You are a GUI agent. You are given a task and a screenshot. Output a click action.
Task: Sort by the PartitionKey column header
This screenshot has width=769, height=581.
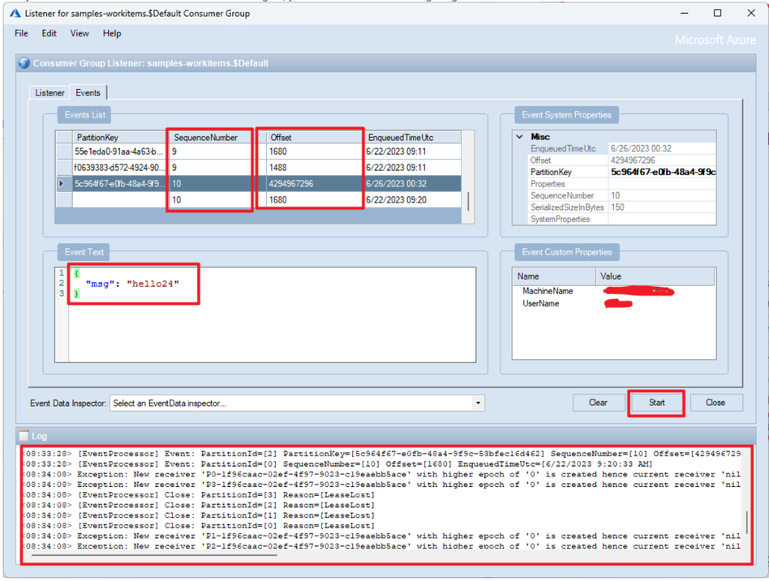tap(119, 138)
